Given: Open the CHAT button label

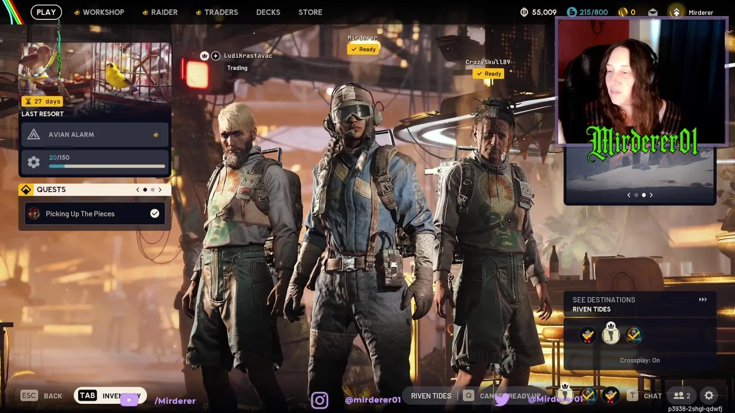Looking at the screenshot, I should 653,396.
